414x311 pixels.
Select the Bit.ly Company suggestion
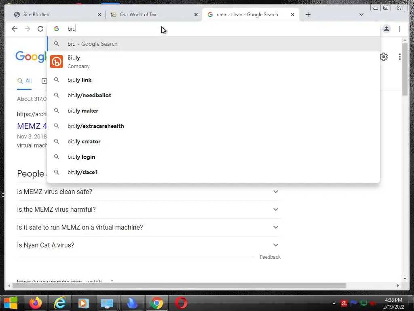(x=213, y=62)
